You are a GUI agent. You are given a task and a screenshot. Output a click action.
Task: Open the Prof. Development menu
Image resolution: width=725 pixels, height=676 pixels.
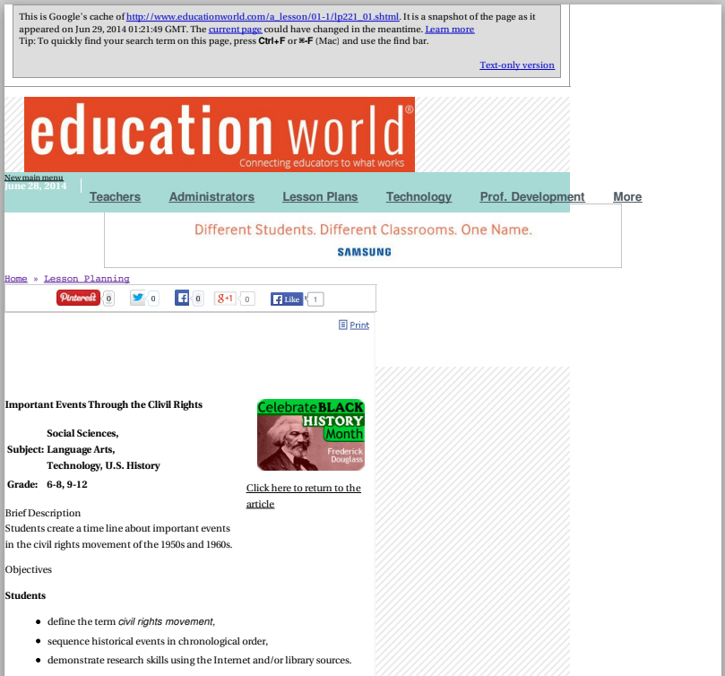click(531, 196)
